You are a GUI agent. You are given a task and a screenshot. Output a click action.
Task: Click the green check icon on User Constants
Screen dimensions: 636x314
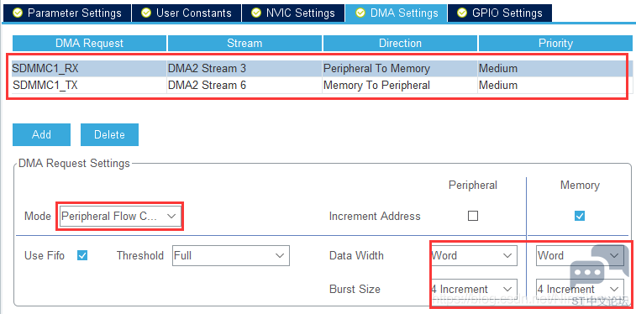point(146,13)
